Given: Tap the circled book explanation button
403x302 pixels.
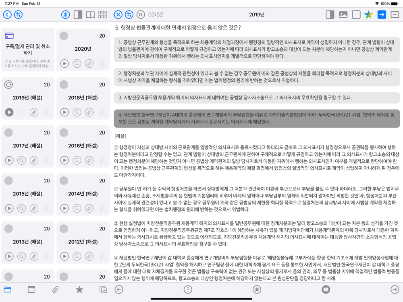Looking at the screenshot, I should click(x=326, y=290).
